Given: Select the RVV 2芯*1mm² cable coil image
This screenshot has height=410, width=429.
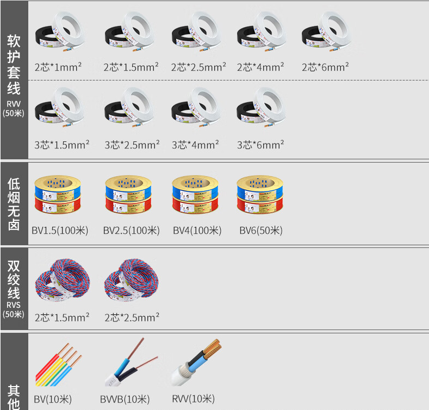Looking at the screenshot, I should (x=60, y=32).
